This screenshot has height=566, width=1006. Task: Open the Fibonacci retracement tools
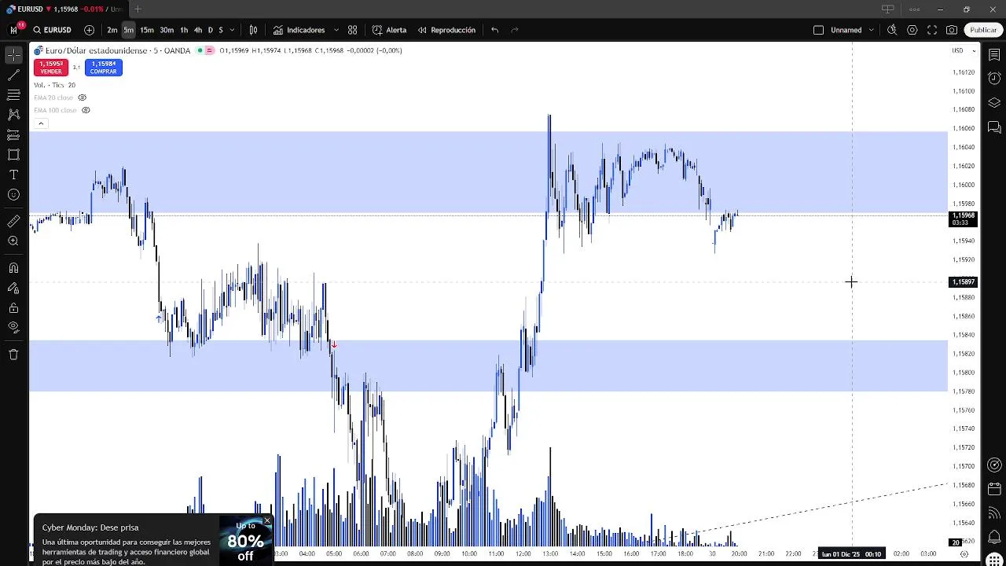coord(13,95)
